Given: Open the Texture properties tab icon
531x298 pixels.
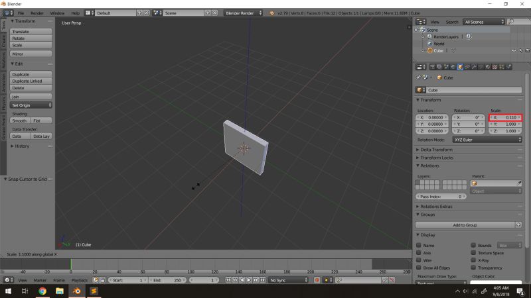Looking at the screenshot, I should 494,67.
